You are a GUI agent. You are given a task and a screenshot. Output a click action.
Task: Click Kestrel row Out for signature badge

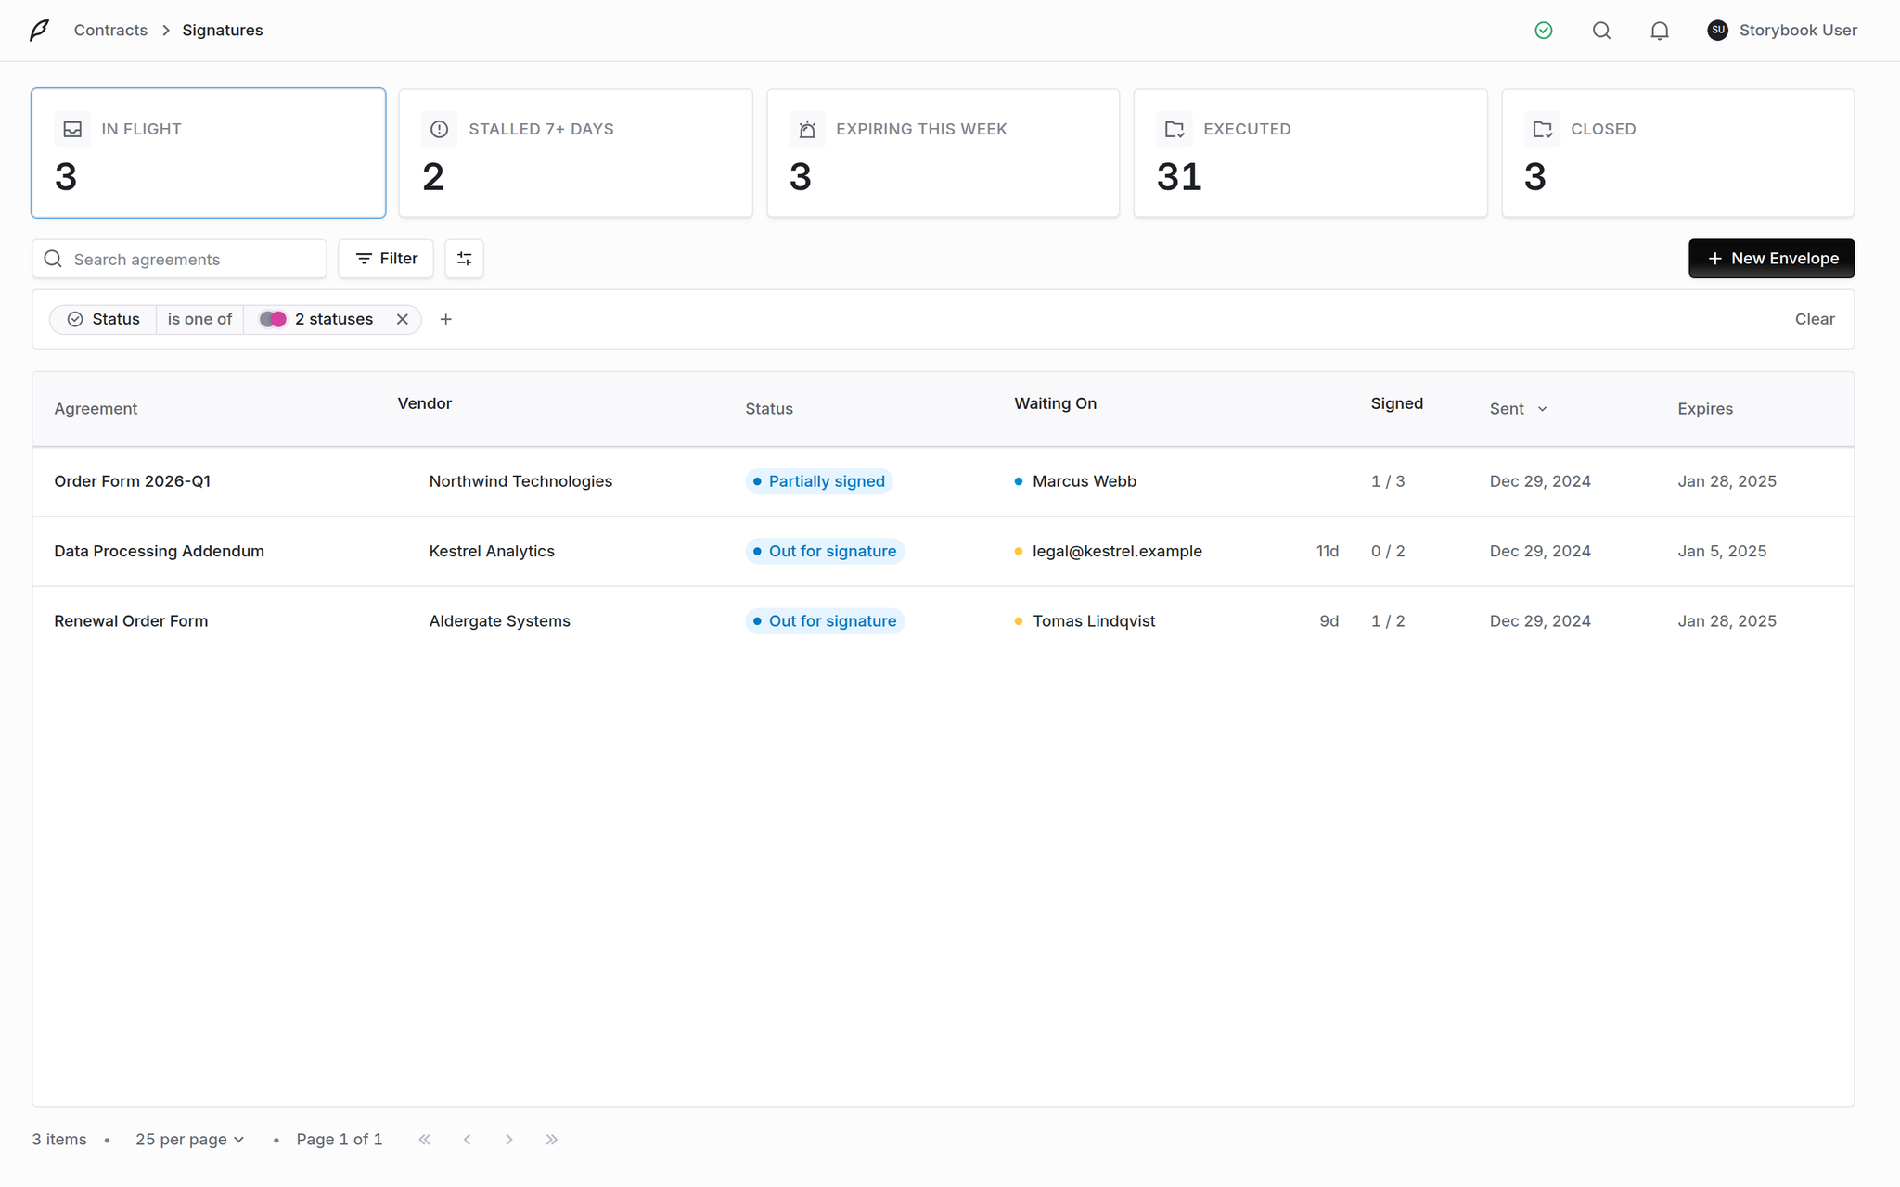(825, 551)
